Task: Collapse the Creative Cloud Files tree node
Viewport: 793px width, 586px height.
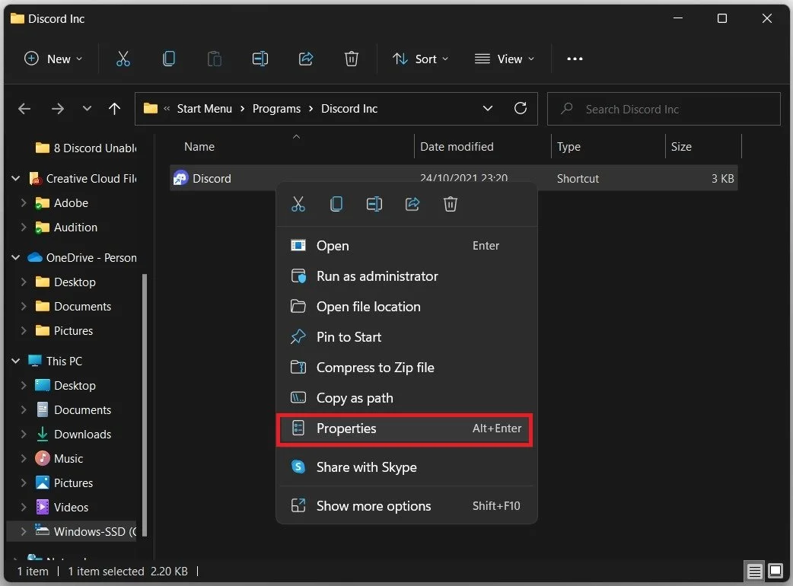Action: tap(16, 179)
